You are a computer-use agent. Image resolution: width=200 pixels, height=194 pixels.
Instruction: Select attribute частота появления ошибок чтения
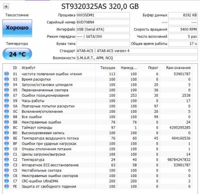pos(51,74)
